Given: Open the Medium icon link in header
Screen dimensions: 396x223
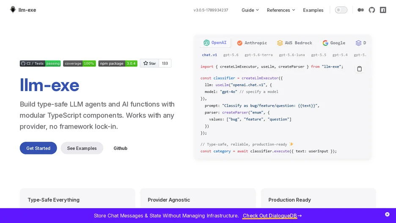Looking at the screenshot, I should click(360, 10).
